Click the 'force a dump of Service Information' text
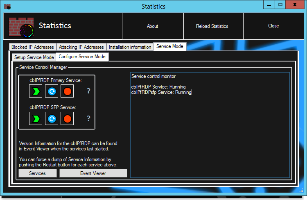This screenshot has width=307, height=200. coord(68,162)
